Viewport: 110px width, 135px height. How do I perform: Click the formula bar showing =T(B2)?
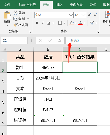point(88,40)
